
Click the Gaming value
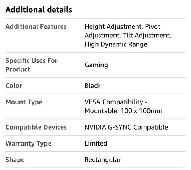96,65
